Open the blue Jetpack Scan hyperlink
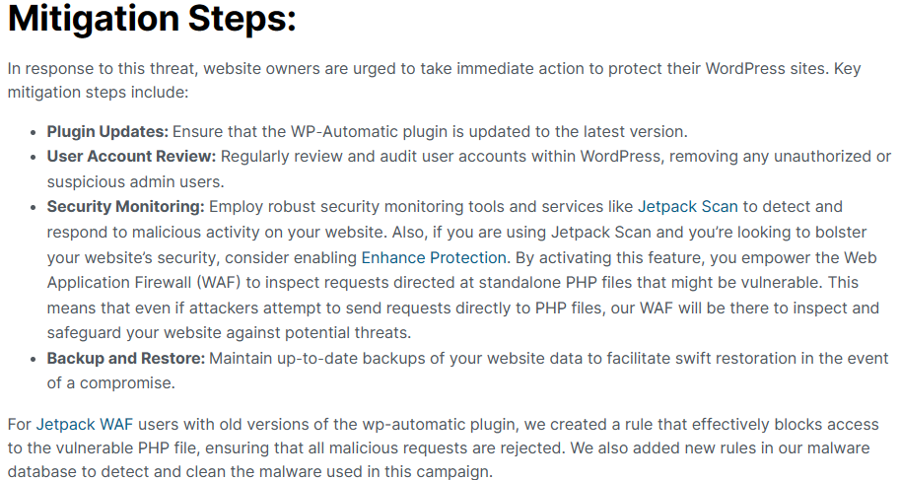900x480 pixels. pos(688,207)
